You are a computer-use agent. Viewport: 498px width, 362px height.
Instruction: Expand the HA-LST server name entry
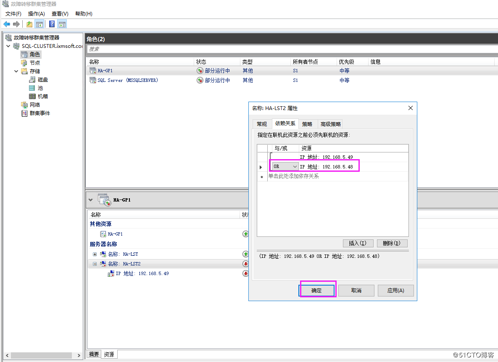(95, 254)
